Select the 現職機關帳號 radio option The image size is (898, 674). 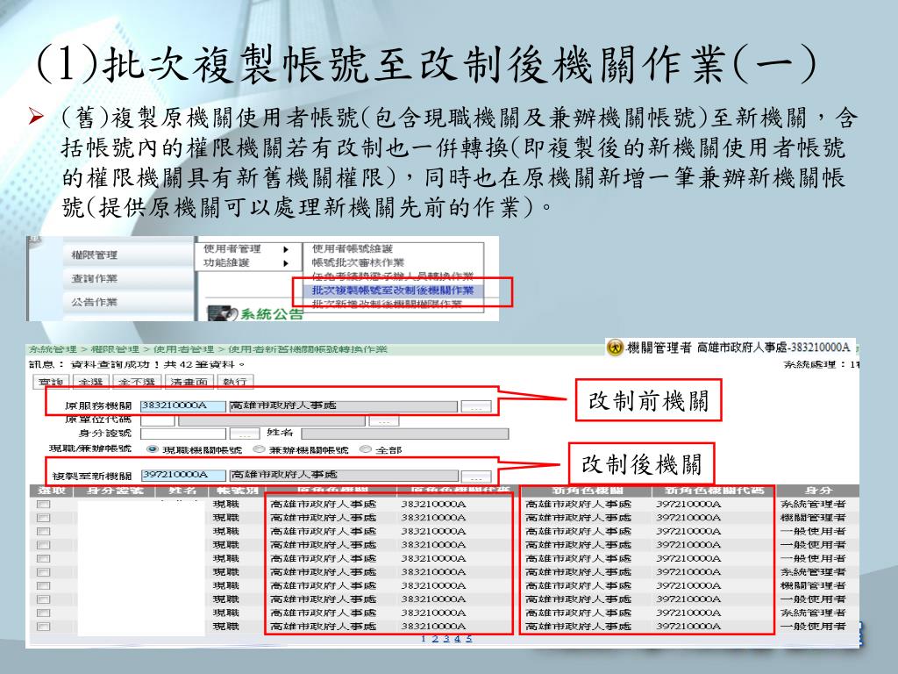pyautogui.click(x=152, y=449)
